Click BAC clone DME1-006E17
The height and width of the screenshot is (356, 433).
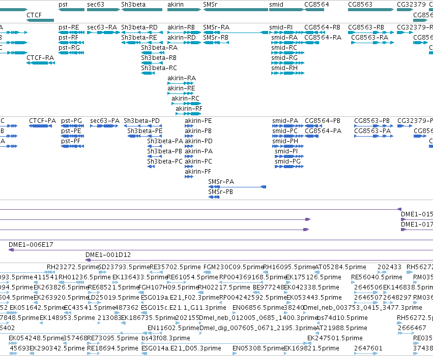221,250
